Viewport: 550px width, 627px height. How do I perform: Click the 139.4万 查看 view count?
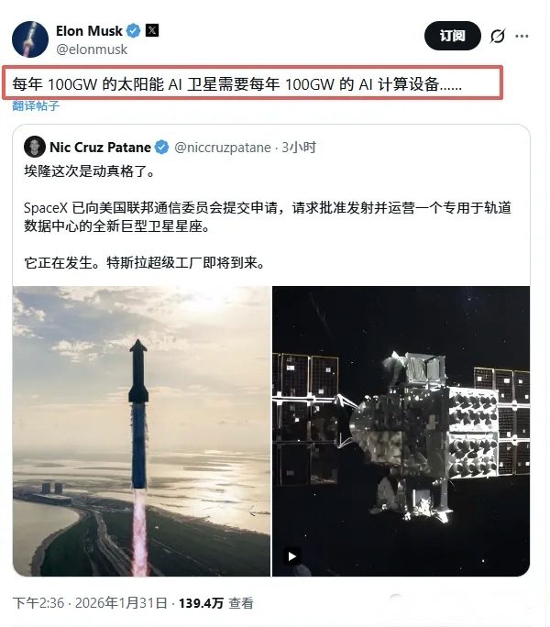pos(216,603)
